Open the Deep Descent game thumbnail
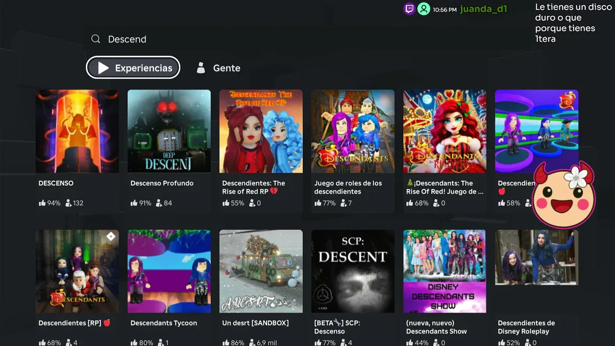The image size is (615, 346). (x=169, y=131)
